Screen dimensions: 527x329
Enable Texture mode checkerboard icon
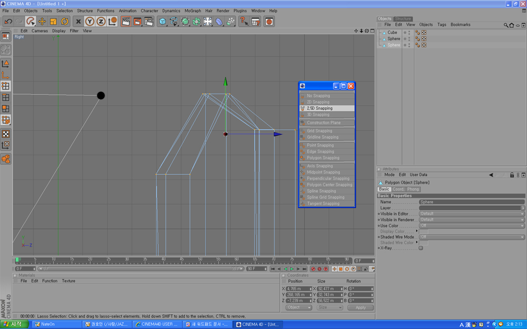[x=6, y=134]
